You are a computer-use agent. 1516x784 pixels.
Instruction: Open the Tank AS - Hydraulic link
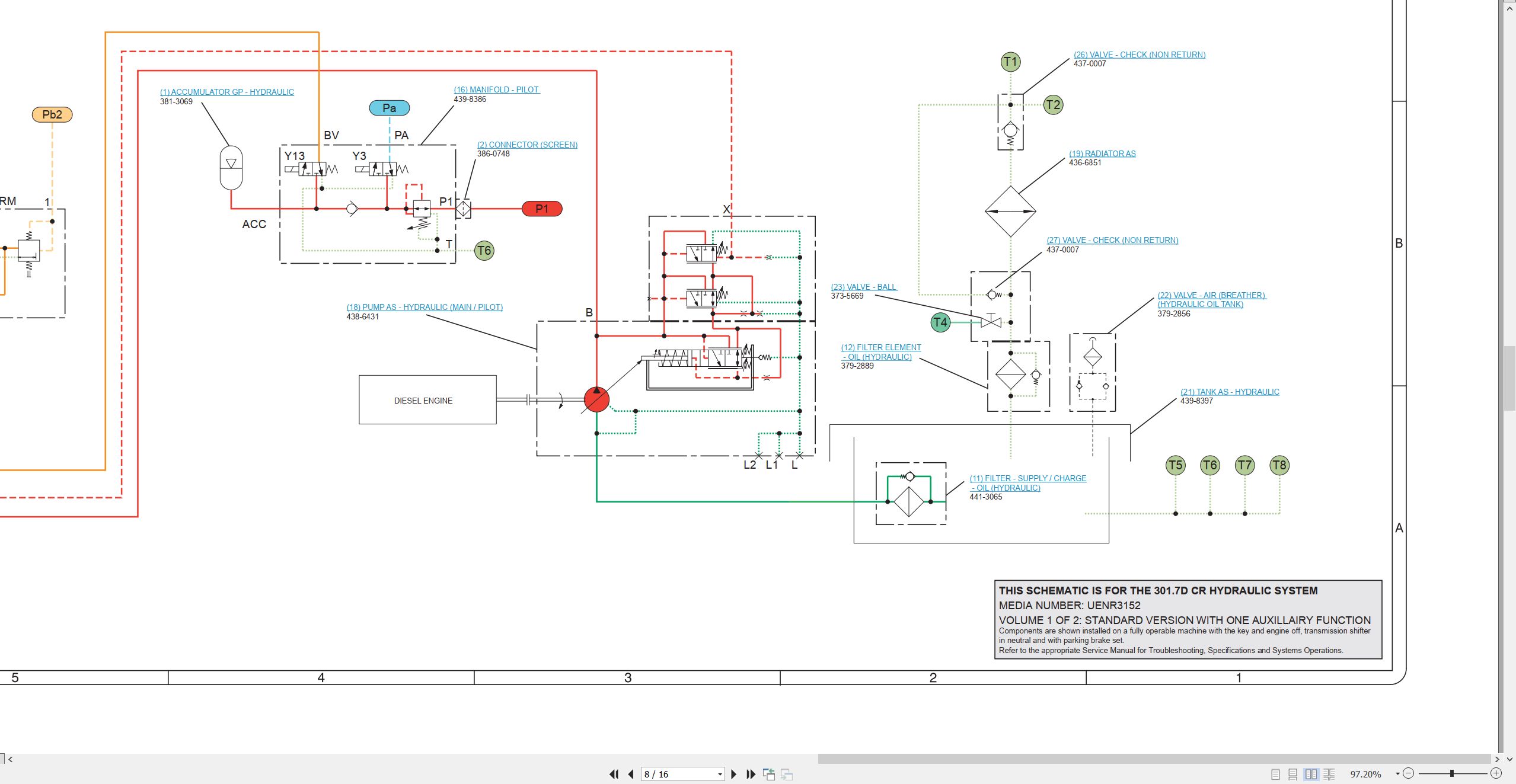coord(1230,392)
